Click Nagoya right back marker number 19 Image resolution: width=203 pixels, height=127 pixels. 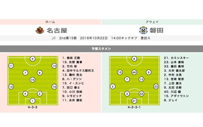click(54, 87)
